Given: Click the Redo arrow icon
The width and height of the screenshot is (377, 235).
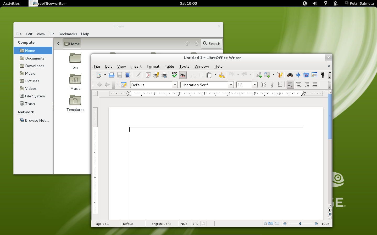Looking at the screenshot, I should coord(244,75).
